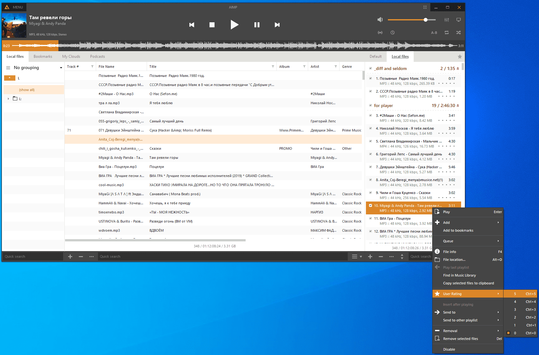This screenshot has height=355, width=539.
Task: Open the Default playlist tab
Action: coord(376,56)
